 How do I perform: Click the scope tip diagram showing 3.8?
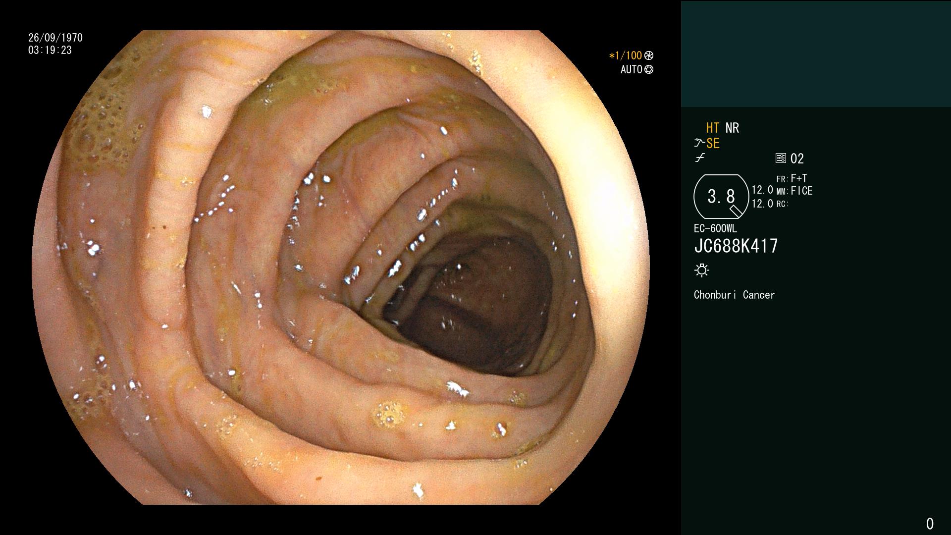(721, 197)
